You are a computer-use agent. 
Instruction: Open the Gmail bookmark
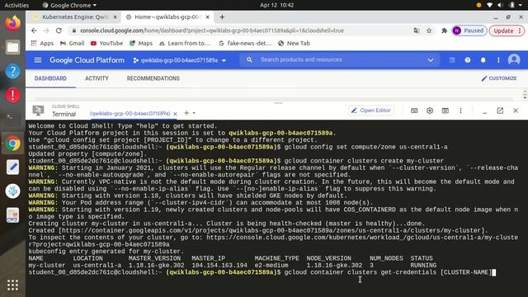(x=72, y=43)
